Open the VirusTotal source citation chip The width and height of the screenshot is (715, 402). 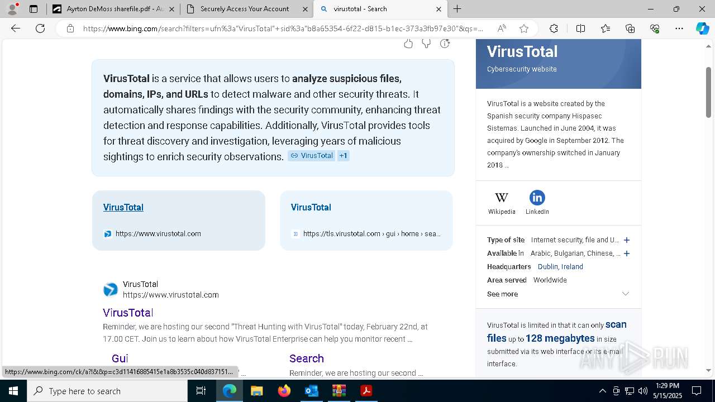[312, 156]
